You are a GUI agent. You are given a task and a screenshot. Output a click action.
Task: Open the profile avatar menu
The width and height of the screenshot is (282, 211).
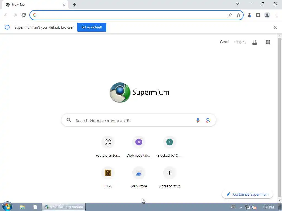(x=267, y=15)
